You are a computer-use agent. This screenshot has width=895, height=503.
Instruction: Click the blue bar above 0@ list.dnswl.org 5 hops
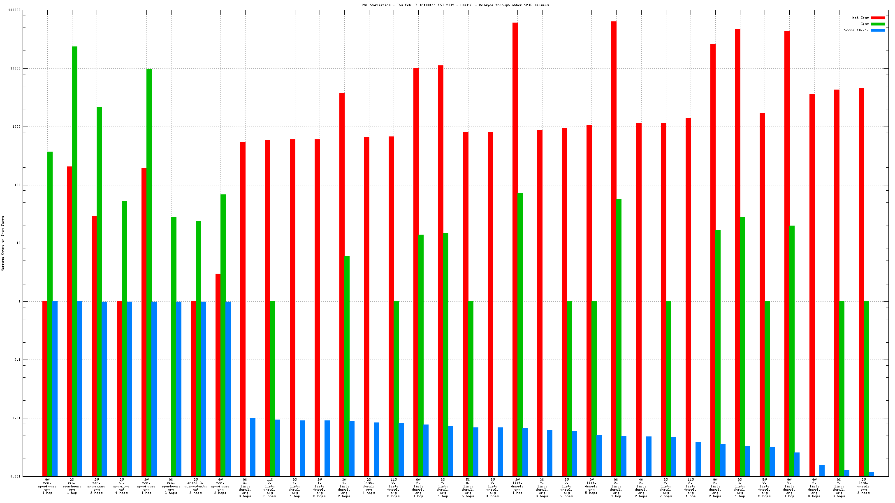pos(599,455)
